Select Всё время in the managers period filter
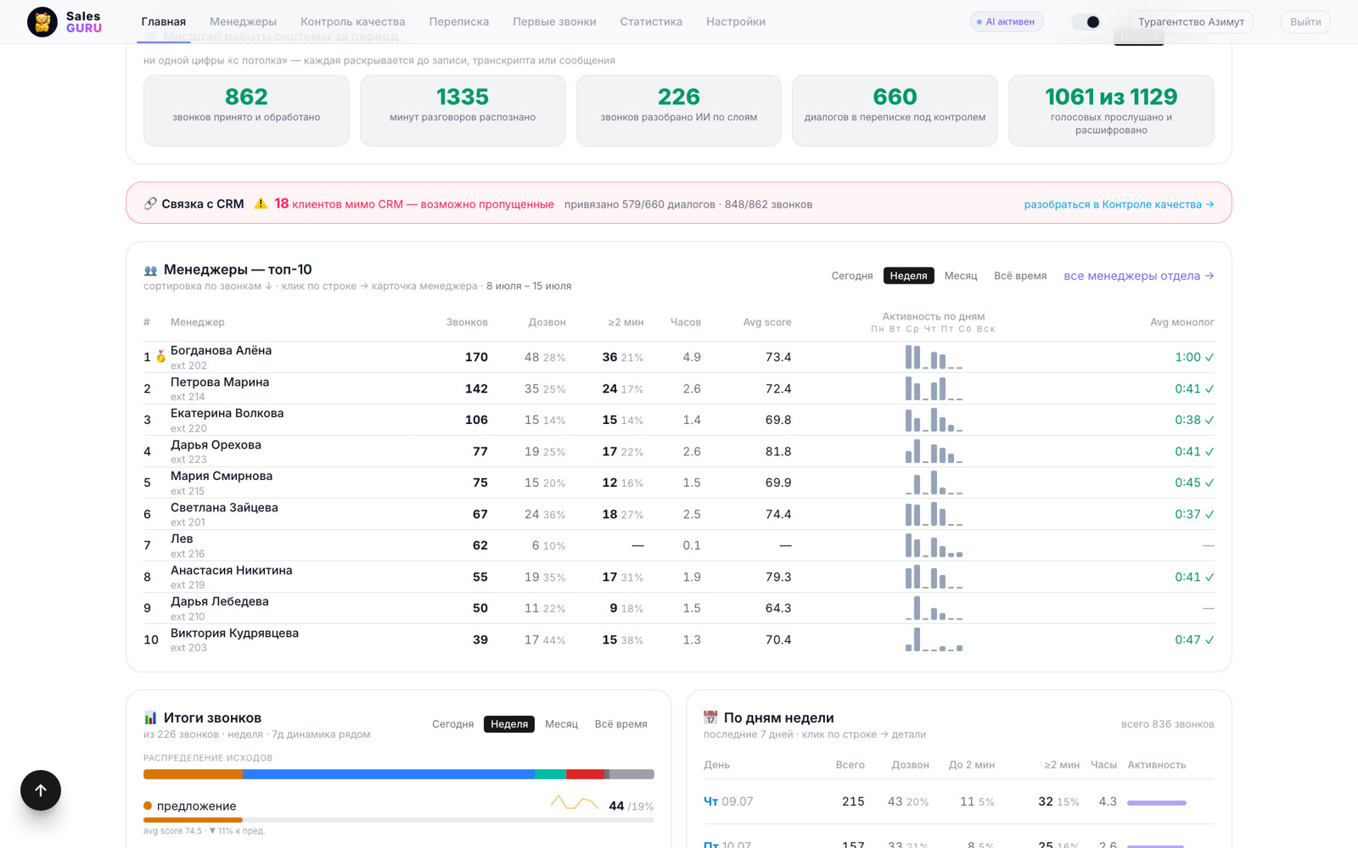1358x848 pixels. (x=1020, y=276)
